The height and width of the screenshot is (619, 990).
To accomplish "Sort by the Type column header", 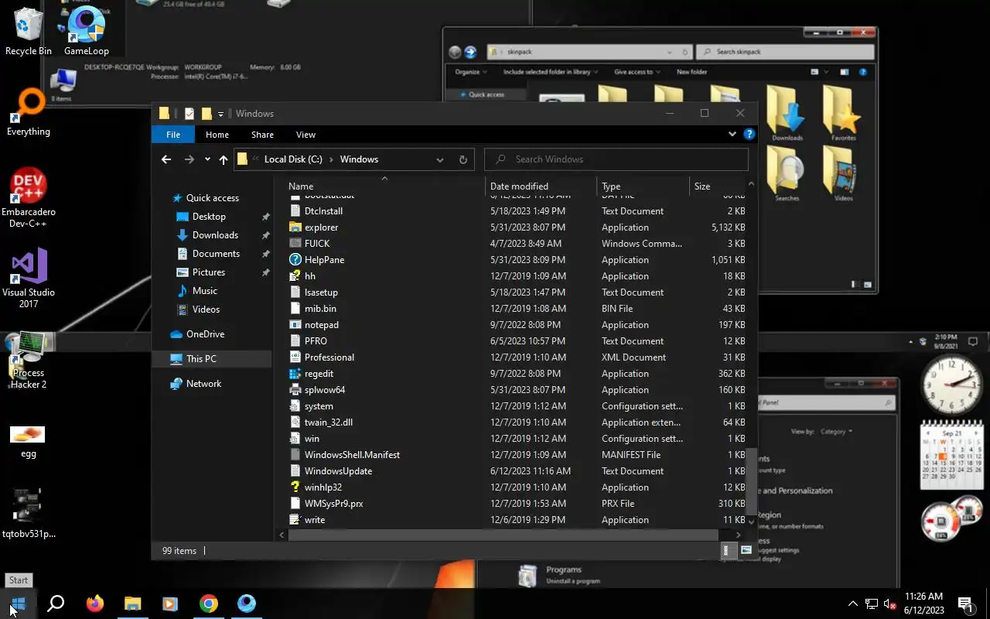I will (x=643, y=186).
